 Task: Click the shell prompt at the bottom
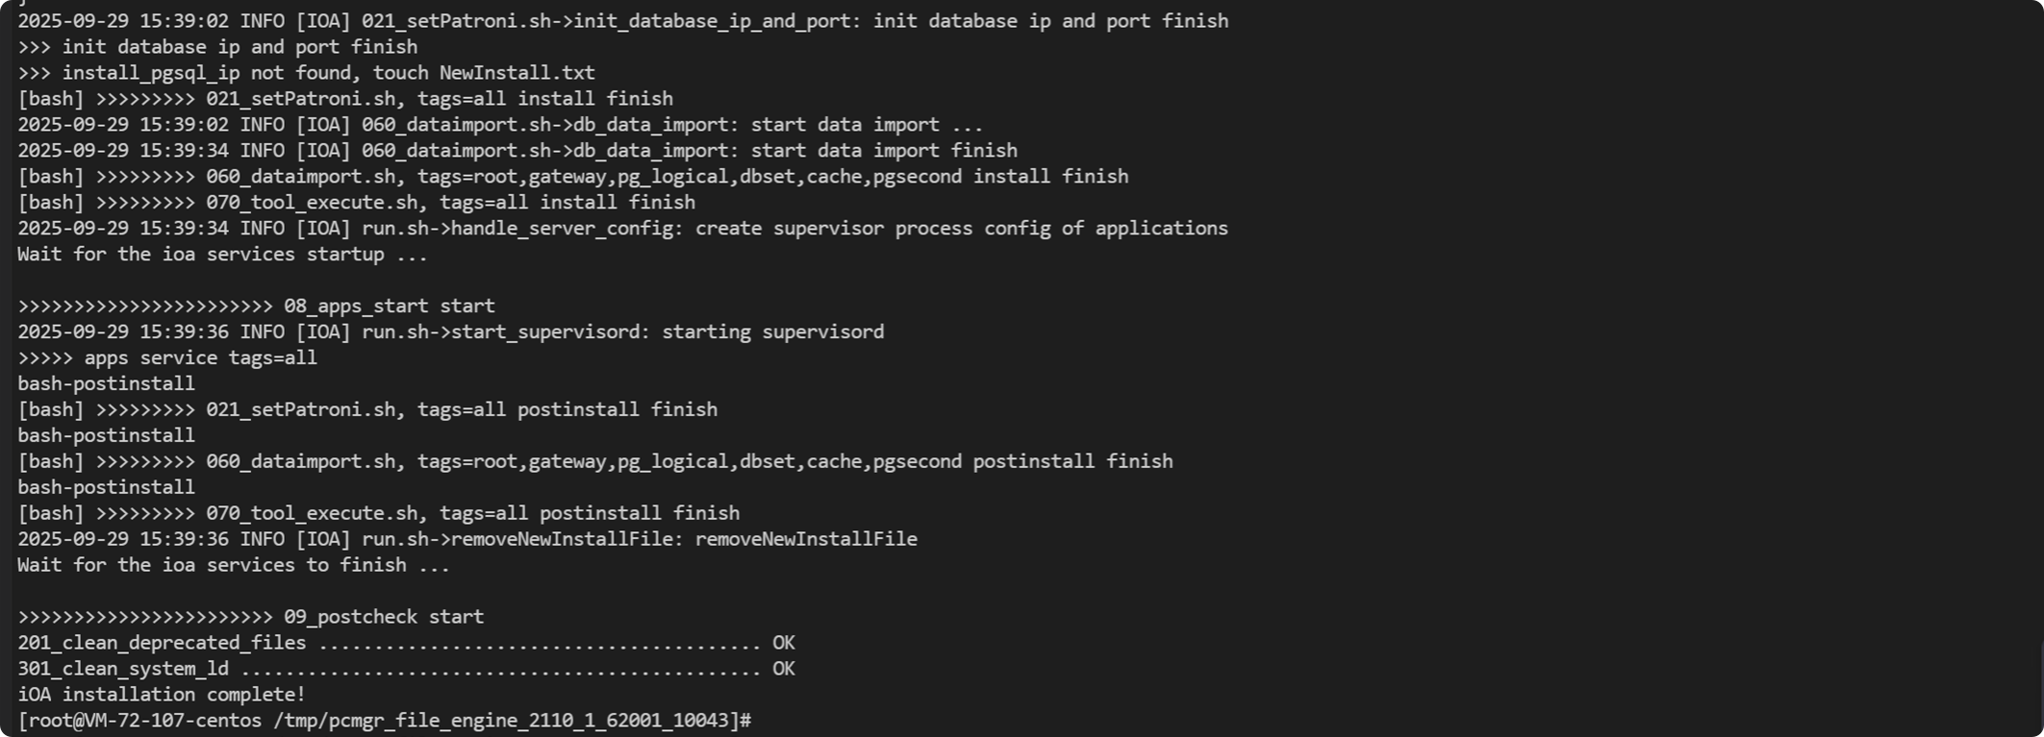[384, 721]
